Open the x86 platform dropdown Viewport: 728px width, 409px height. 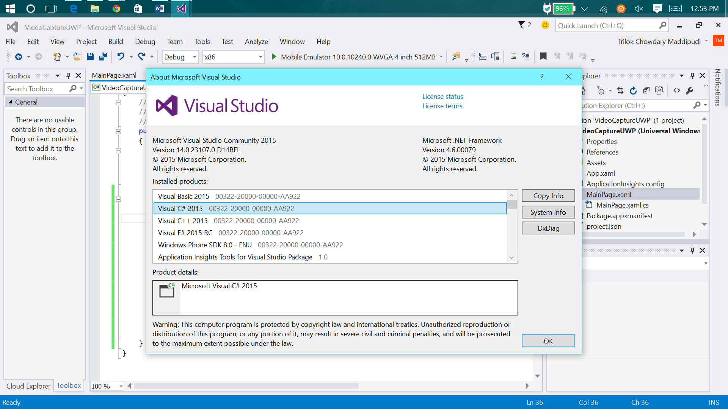[x=260, y=57]
